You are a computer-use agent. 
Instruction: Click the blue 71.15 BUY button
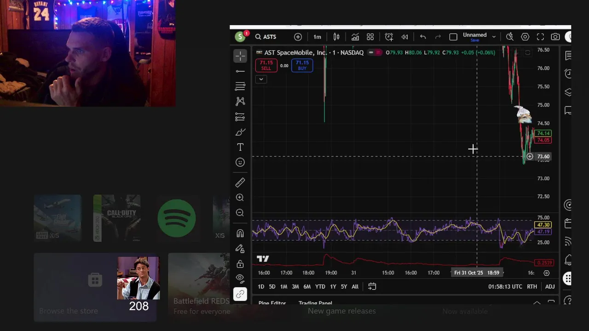point(302,66)
